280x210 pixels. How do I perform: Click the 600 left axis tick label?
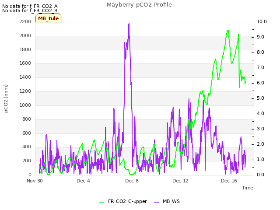click(x=27, y=133)
